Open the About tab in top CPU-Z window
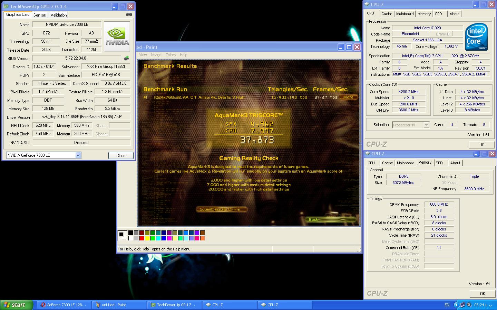This screenshot has height=310, width=497. pyautogui.click(x=455, y=14)
